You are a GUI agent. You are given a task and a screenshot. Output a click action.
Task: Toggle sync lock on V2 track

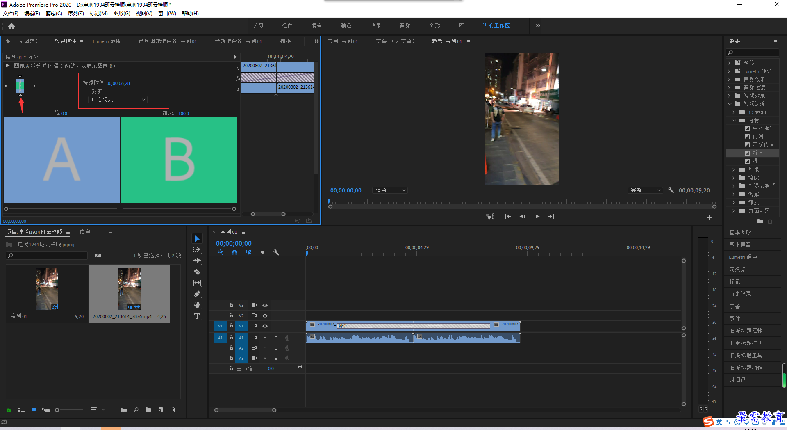click(254, 316)
